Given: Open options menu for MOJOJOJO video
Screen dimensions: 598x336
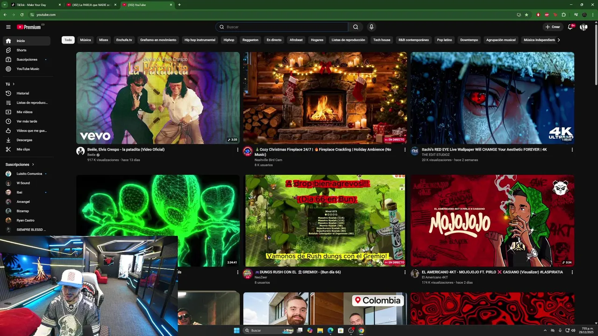Looking at the screenshot, I should pos(572,273).
